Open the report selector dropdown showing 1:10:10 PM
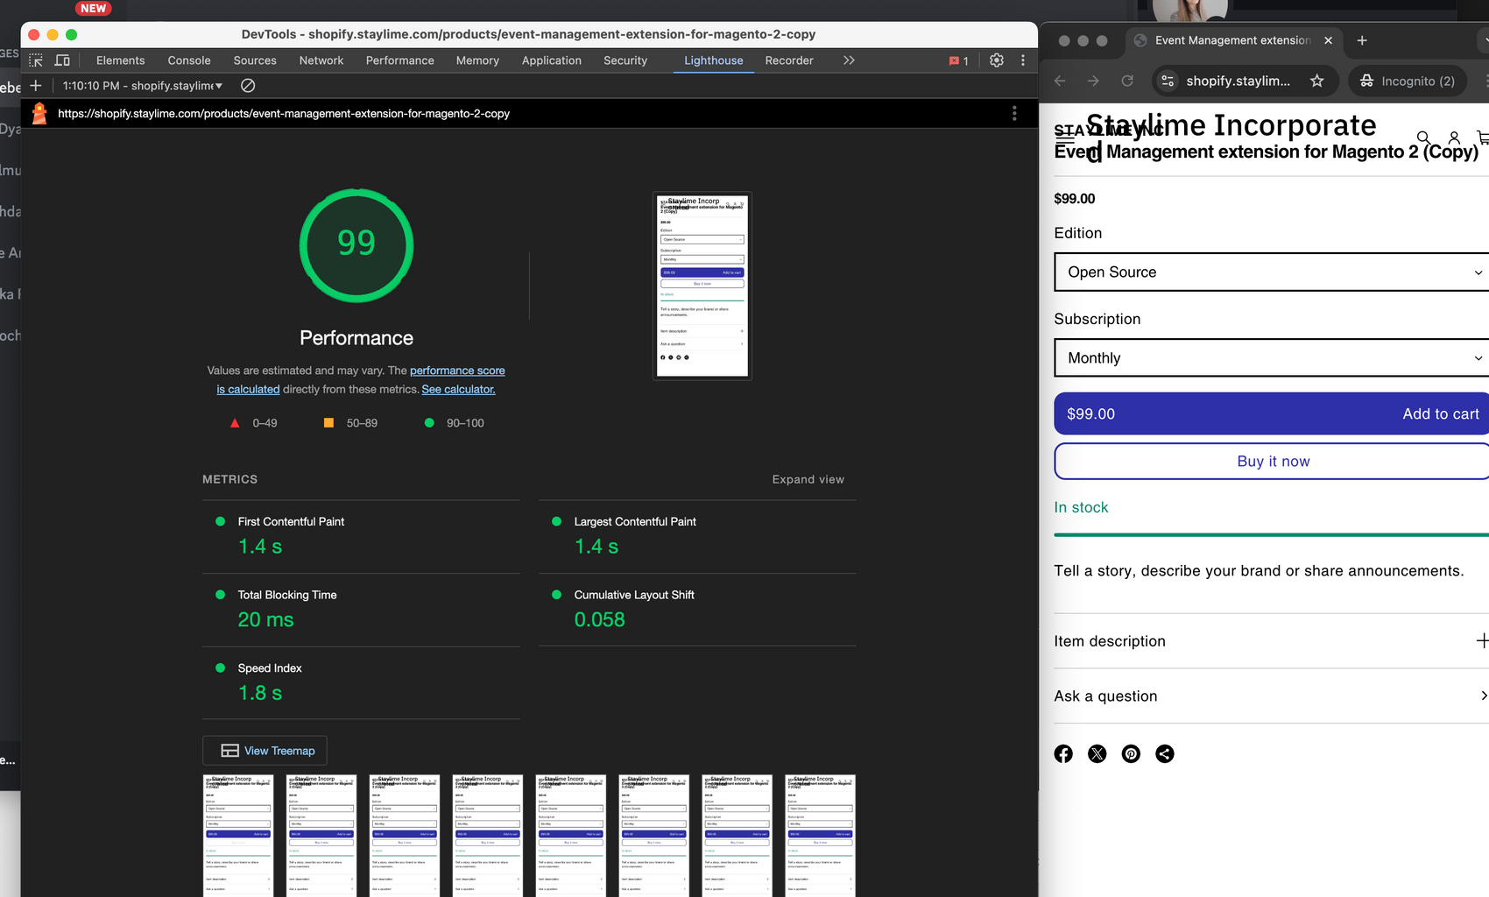 [143, 86]
